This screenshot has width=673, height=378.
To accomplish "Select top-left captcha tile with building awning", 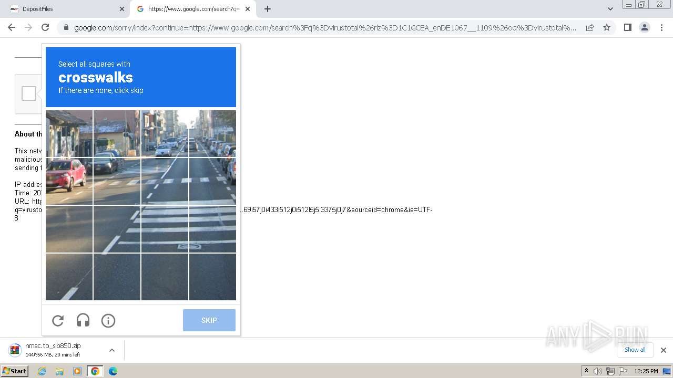I will pyautogui.click(x=69, y=133).
